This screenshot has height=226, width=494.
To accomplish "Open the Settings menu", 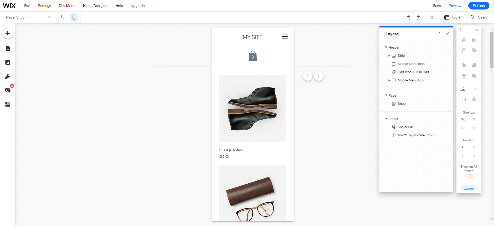I will point(45,6).
